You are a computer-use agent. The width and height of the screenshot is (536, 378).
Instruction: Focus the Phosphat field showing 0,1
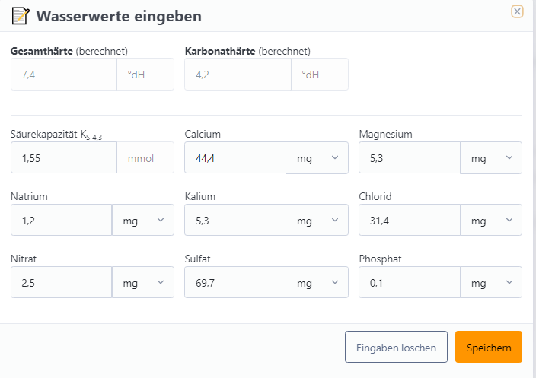(x=410, y=282)
